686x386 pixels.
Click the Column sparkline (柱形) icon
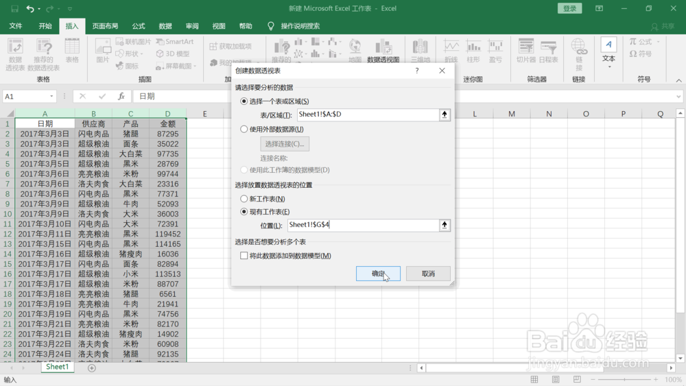[473, 51]
